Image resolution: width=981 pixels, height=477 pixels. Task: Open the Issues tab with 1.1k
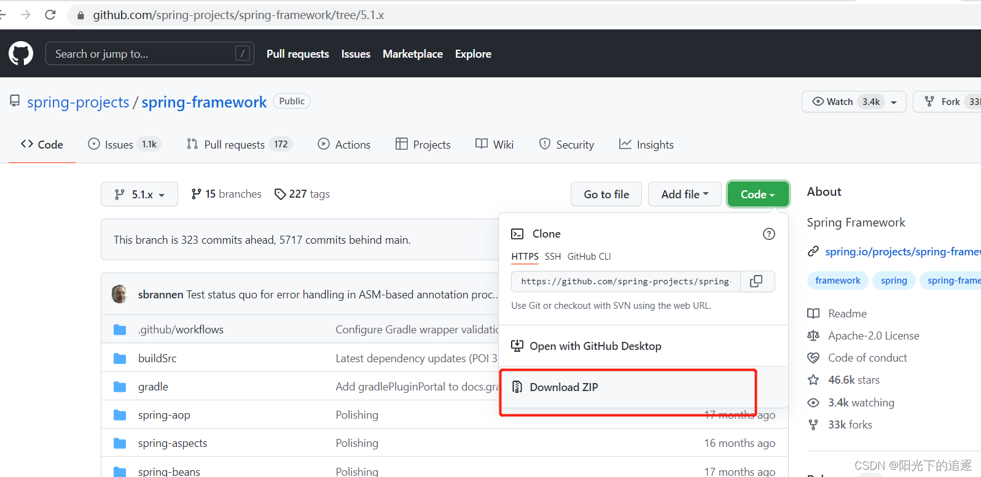pos(124,144)
